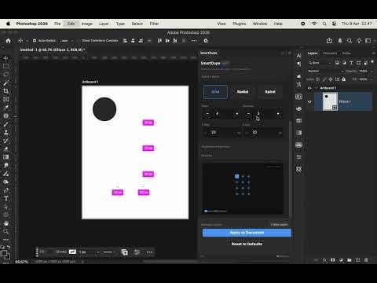Image resolution: width=377 pixels, height=283 pixels.
Task: Select the Hand tool
Action: click(x=5, y=223)
